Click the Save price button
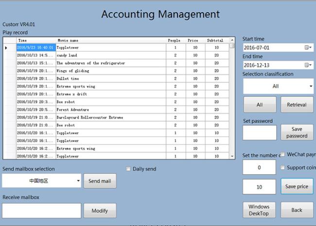Screen dimensions: 316x226 pos(297,187)
